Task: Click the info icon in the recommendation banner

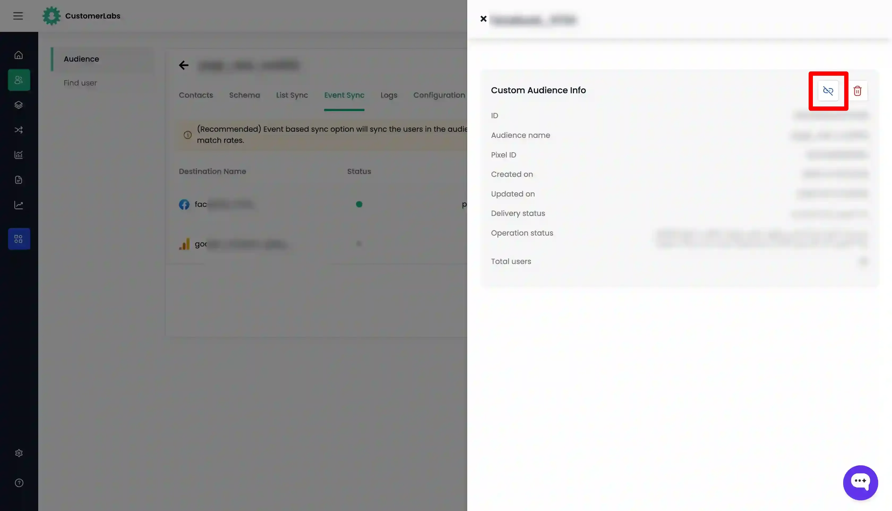Action: 188,135
